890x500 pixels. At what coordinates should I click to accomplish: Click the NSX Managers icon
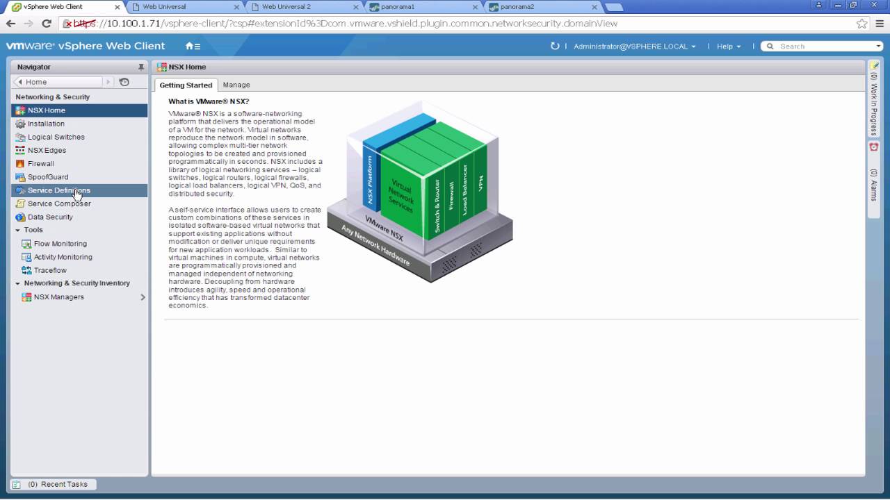tap(26, 297)
